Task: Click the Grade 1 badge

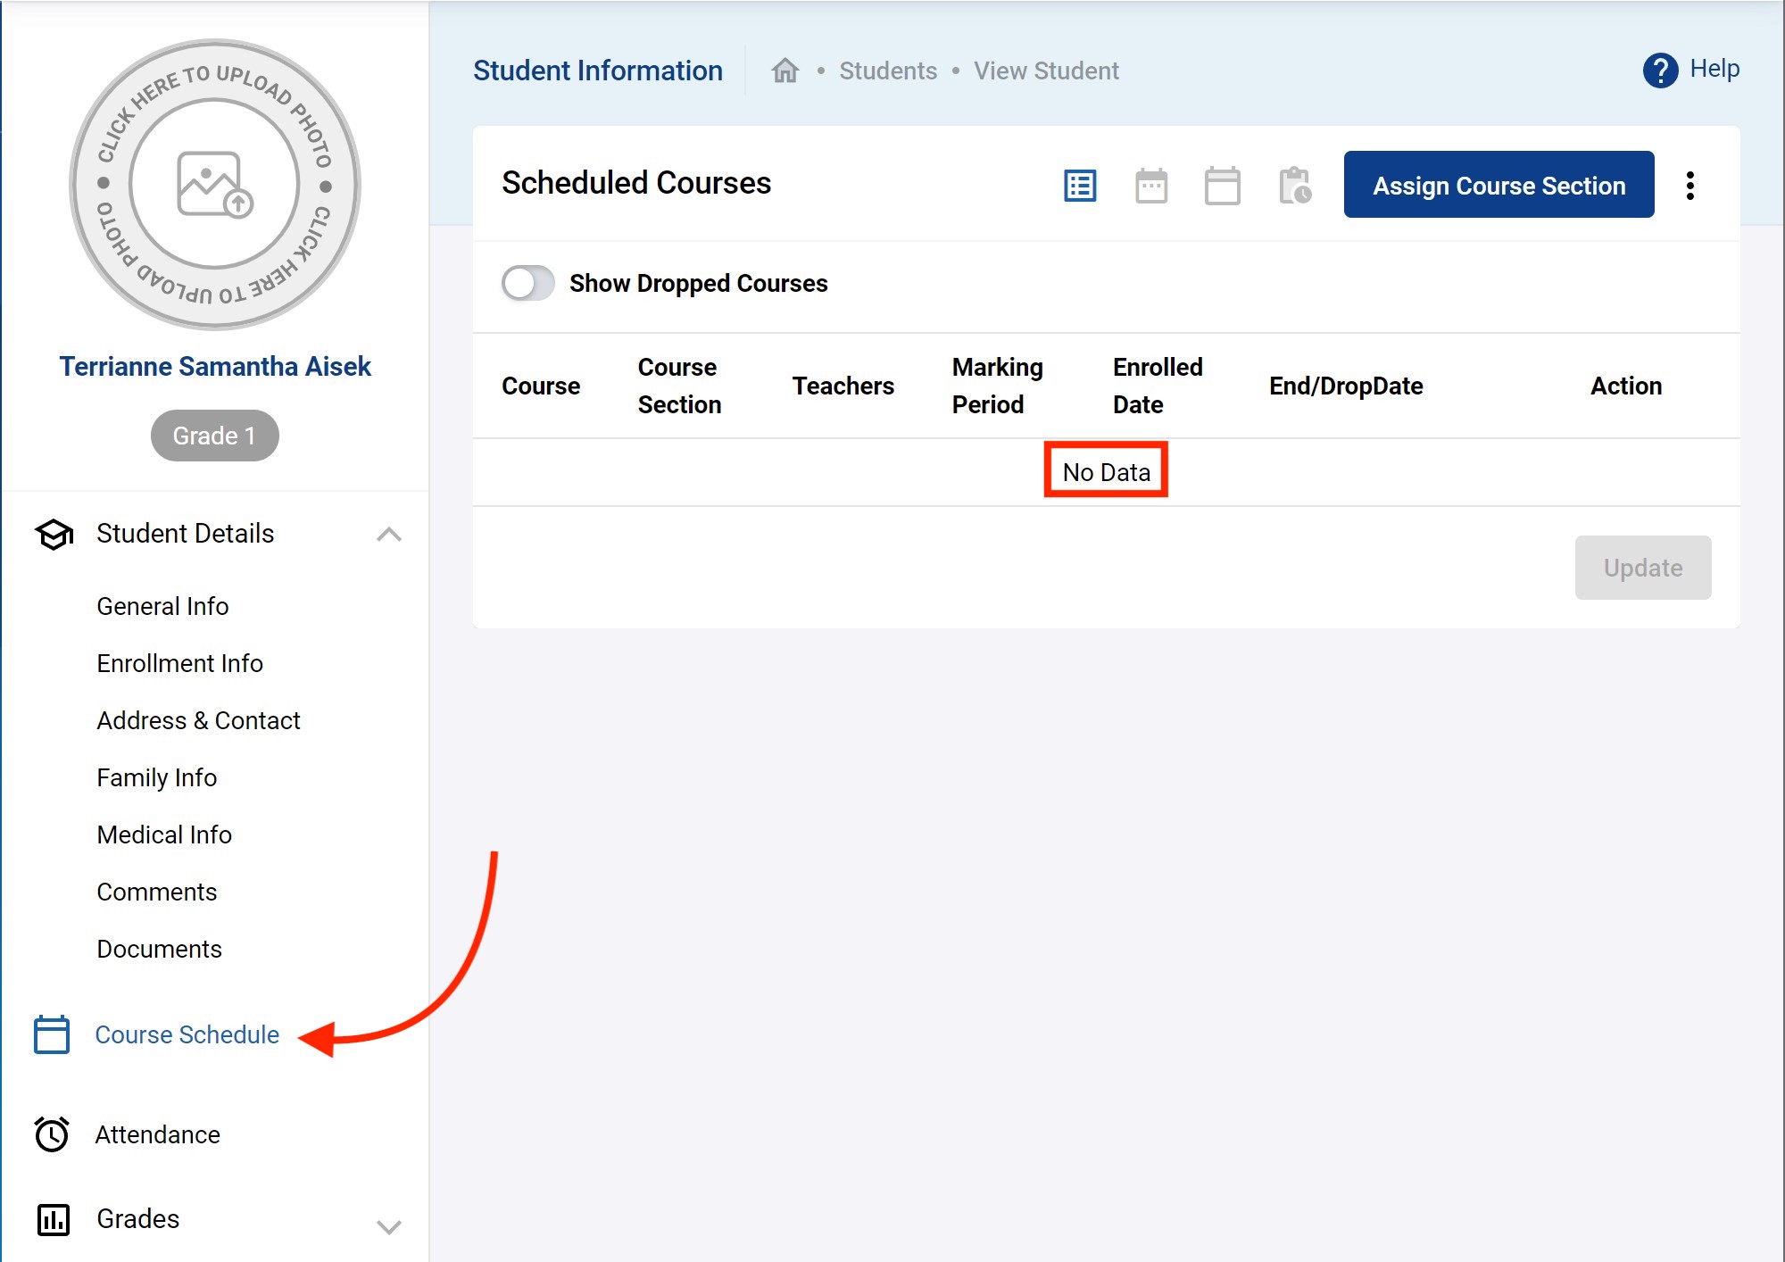Action: [214, 436]
